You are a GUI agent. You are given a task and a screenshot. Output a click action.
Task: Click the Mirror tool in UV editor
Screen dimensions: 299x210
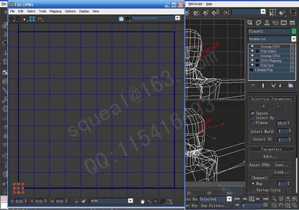click(40, 19)
